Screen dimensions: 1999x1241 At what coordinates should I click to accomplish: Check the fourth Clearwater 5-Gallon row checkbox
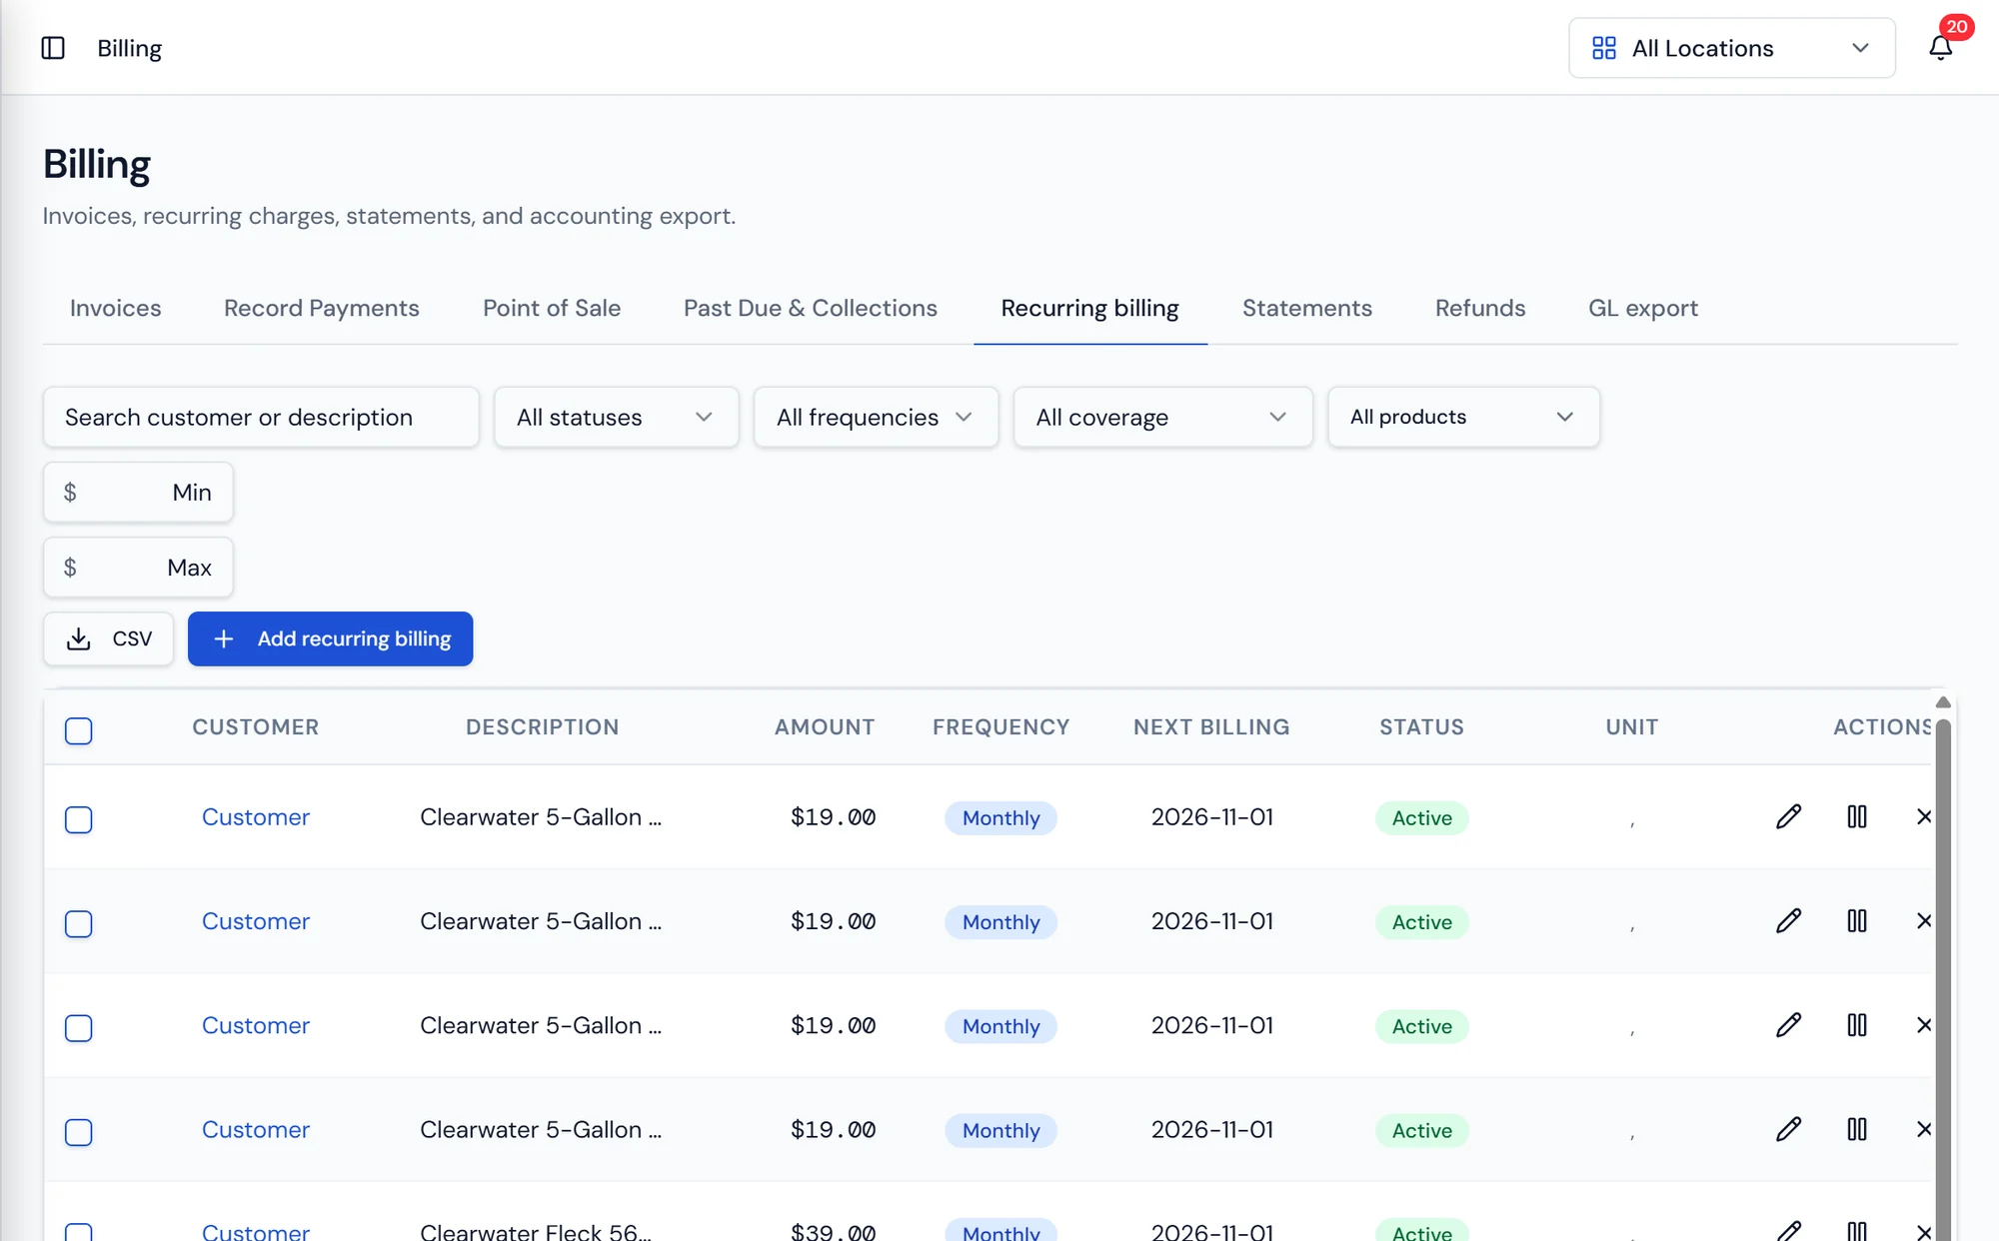pos(79,1131)
